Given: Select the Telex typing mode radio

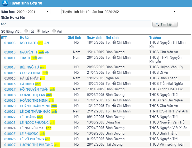Looking at the screenshot, I should [x=39, y=31].
